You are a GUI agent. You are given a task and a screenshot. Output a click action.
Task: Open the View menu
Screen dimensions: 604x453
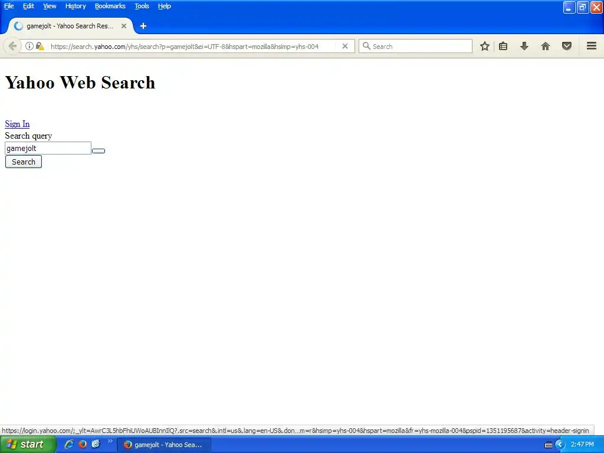click(50, 6)
